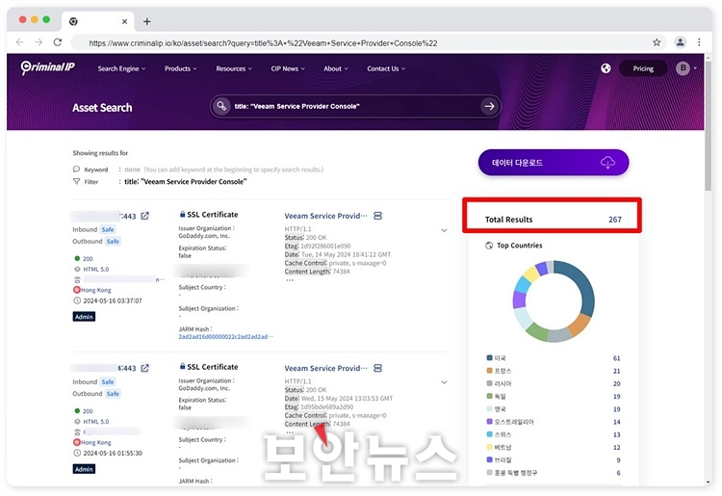Image resolution: width=722 pixels, height=496 pixels.
Task: Open first result :443 external link icon
Action: tap(145, 216)
